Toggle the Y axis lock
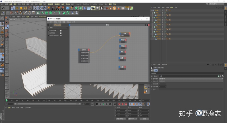Viewport: 227px width, 123px height. click(x=40, y=8)
